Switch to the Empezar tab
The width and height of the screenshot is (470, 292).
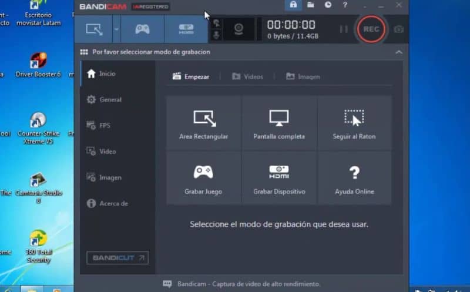[x=191, y=77]
